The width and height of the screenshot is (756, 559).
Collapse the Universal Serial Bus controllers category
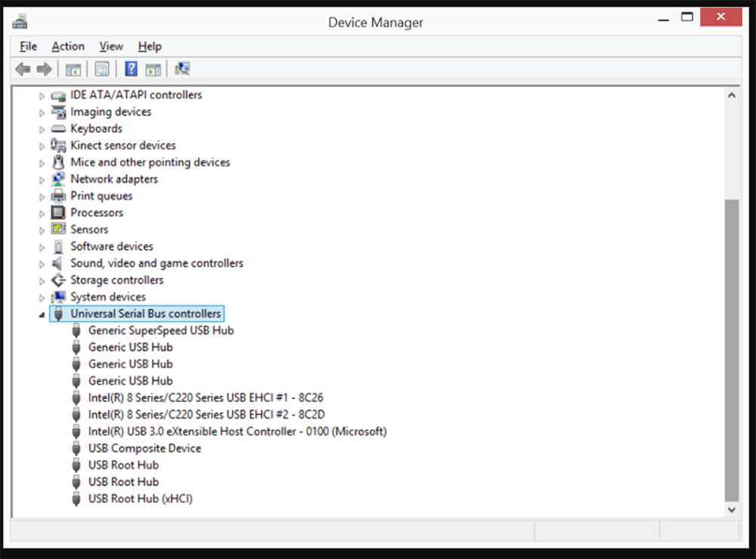click(42, 313)
